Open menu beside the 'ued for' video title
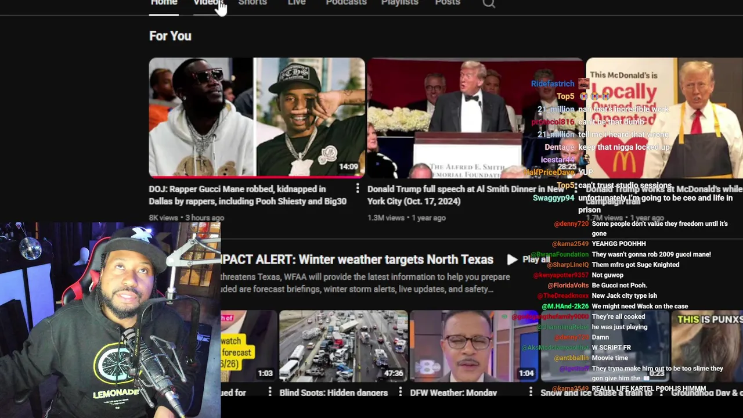The image size is (743, 418). pyautogui.click(x=269, y=392)
